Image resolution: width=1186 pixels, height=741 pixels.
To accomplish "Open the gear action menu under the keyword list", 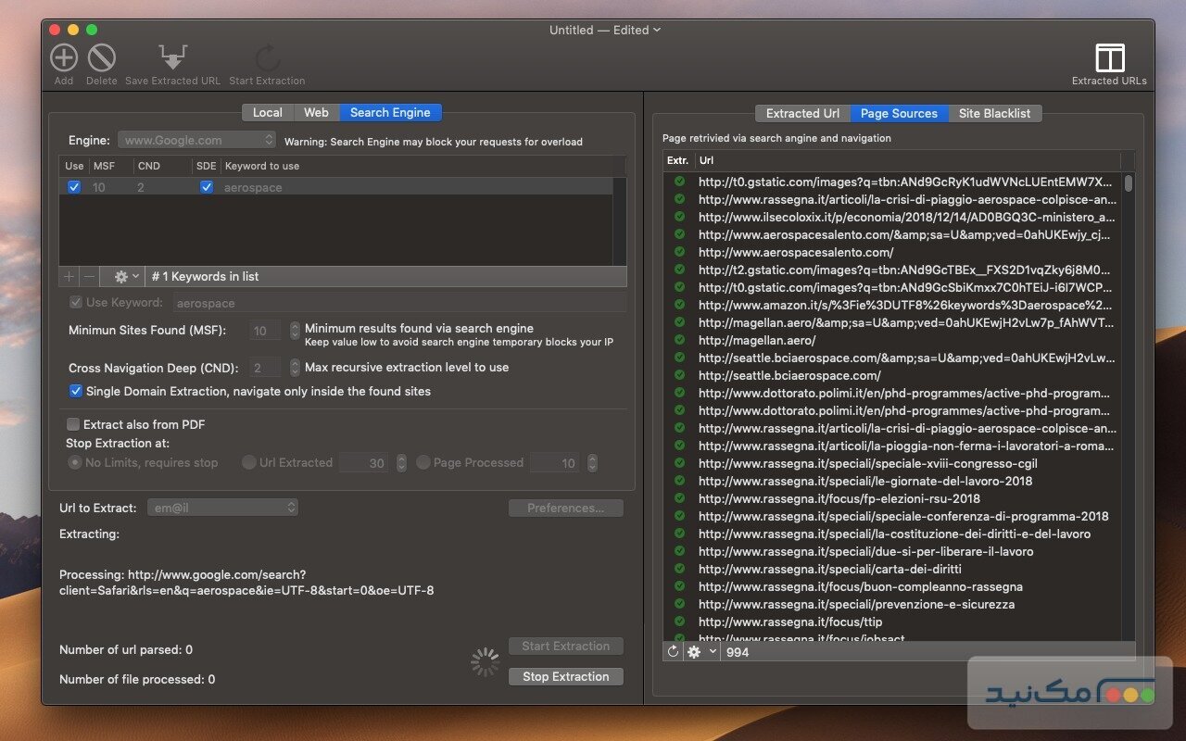I will [122, 275].
